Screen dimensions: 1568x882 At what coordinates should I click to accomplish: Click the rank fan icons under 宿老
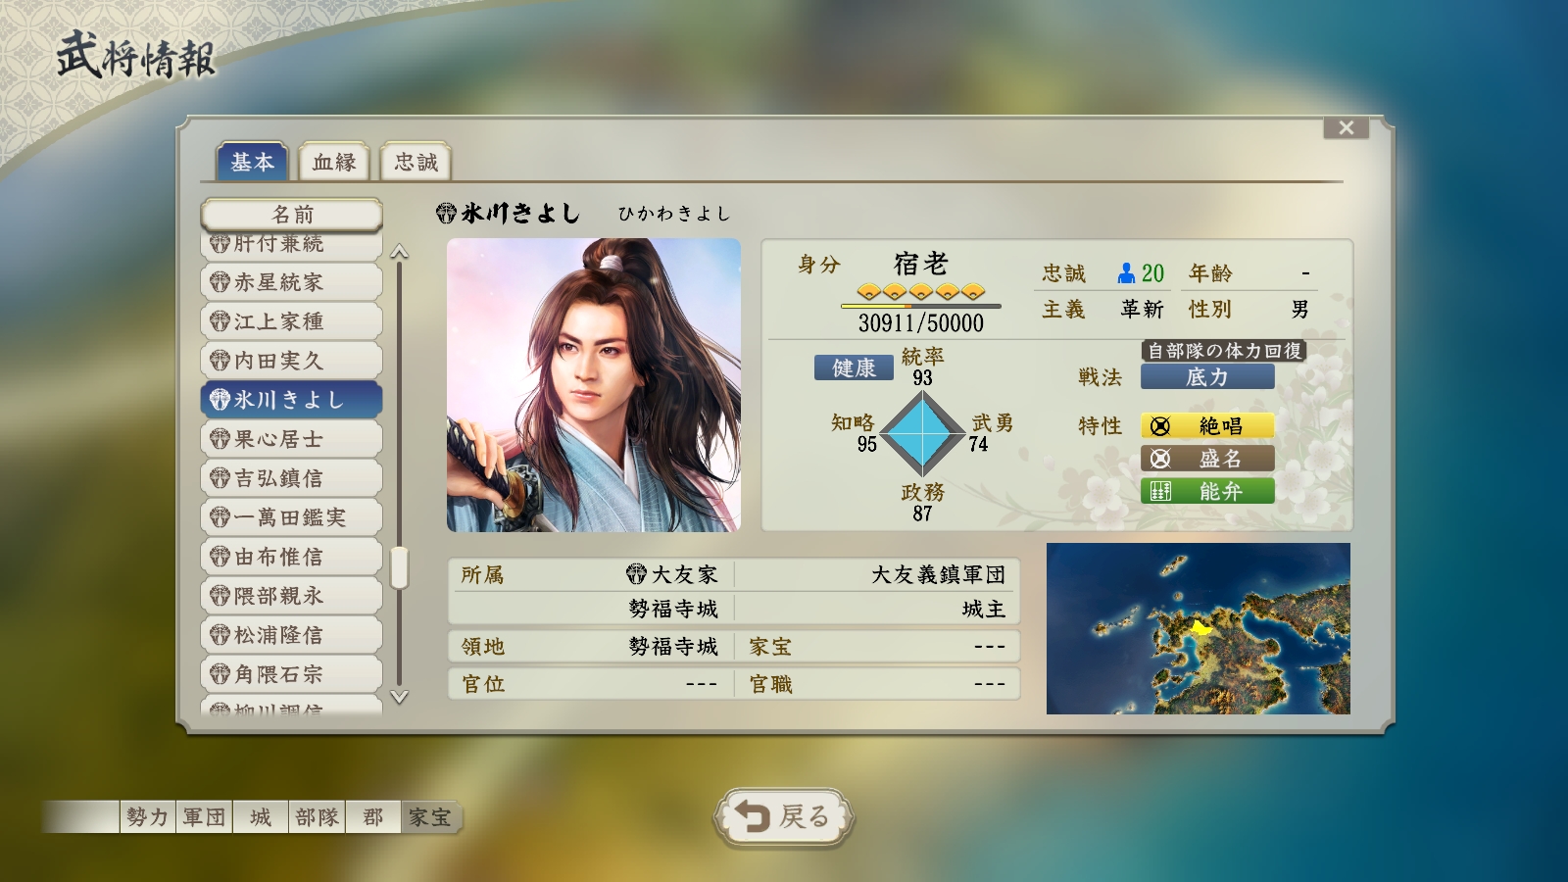click(x=920, y=292)
